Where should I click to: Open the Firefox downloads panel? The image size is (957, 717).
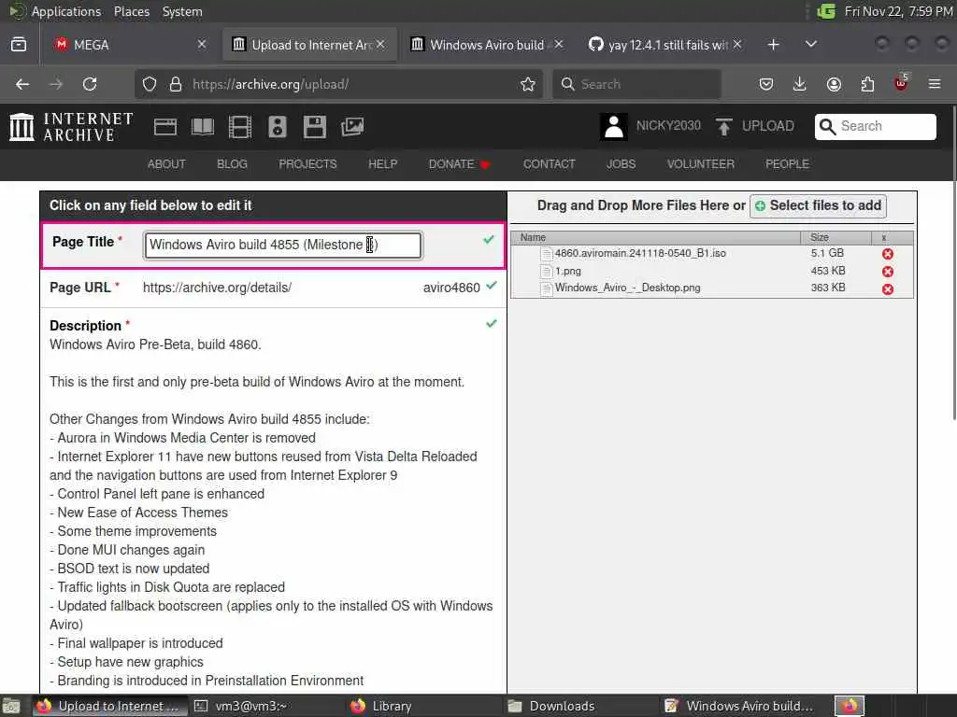tap(800, 84)
